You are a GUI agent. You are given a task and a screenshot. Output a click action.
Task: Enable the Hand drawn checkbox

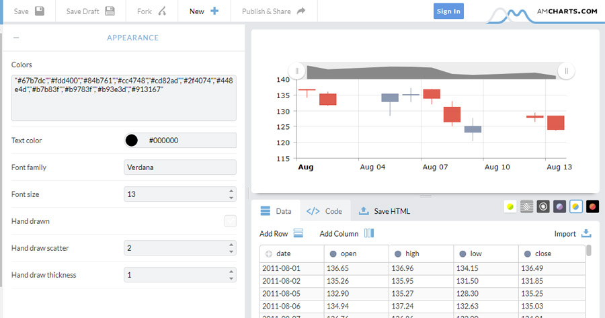pos(230,221)
